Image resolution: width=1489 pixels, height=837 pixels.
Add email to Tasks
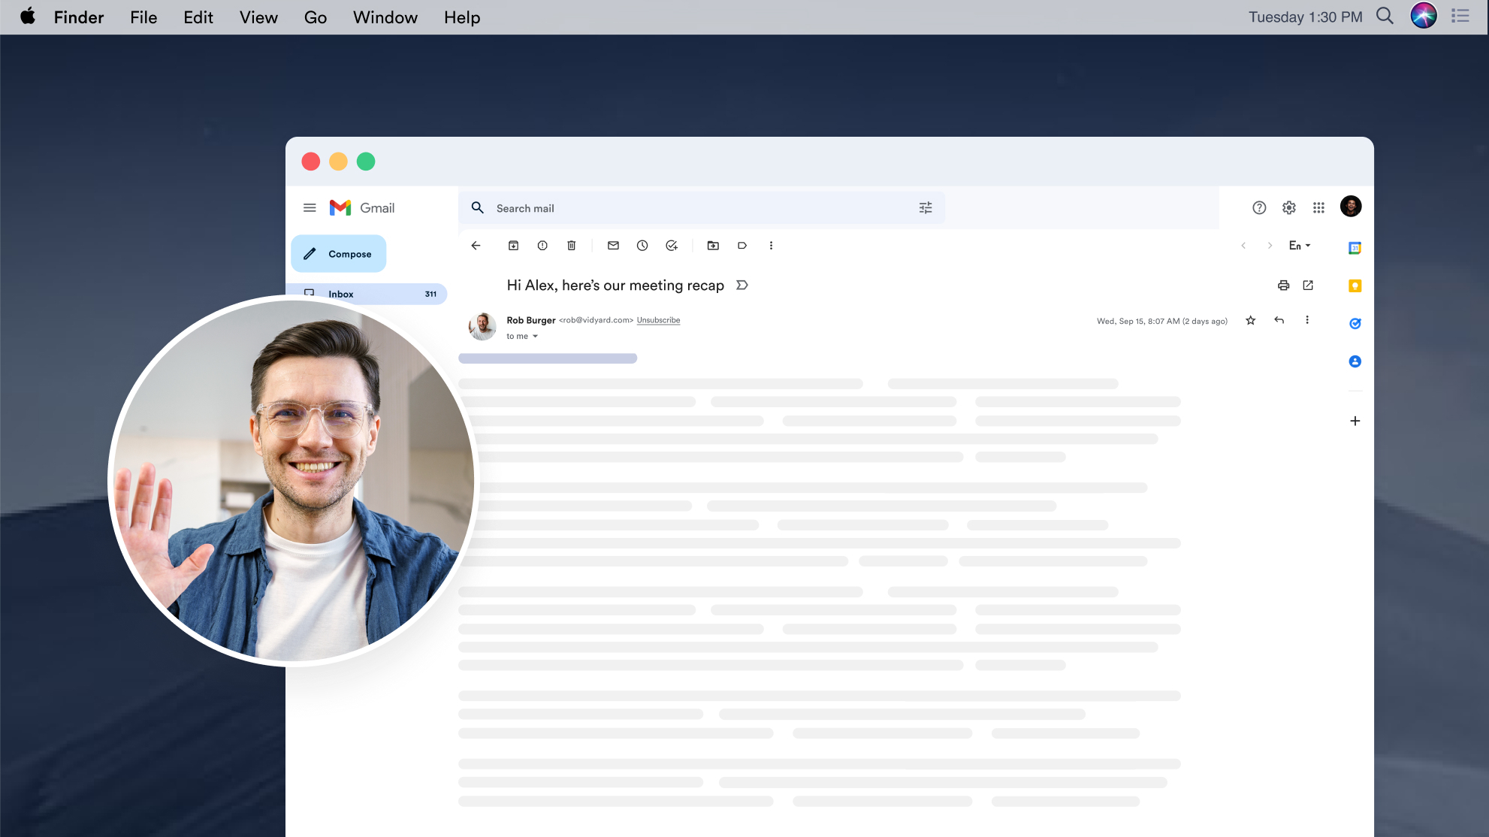pos(672,246)
